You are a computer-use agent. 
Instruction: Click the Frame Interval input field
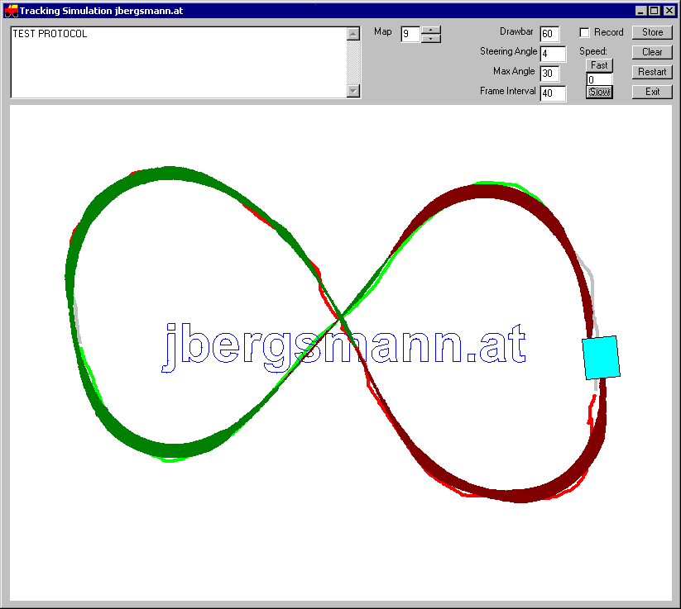553,93
